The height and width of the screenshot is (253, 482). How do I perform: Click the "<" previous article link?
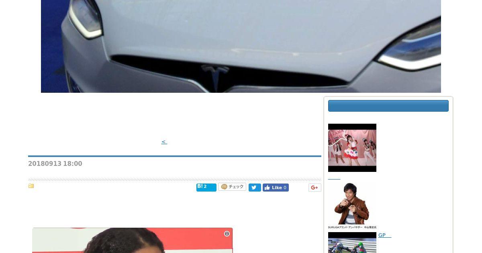[x=164, y=142]
